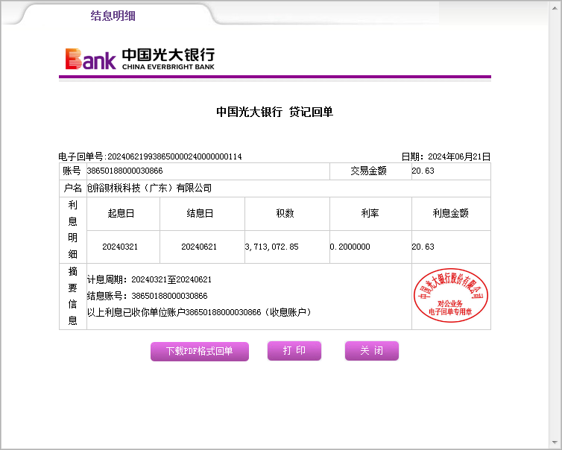Image resolution: width=562 pixels, height=450 pixels.
Task: Click the 下载PDF格式回单 button
Action: coord(200,351)
